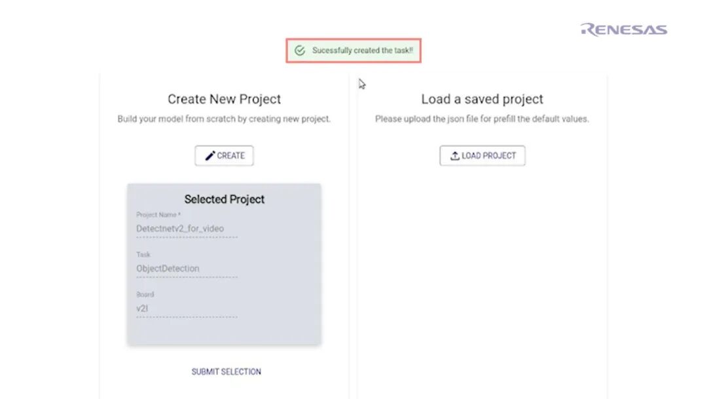The width and height of the screenshot is (707, 399).
Task: Click the Renesas logo
Action: pos(623,29)
